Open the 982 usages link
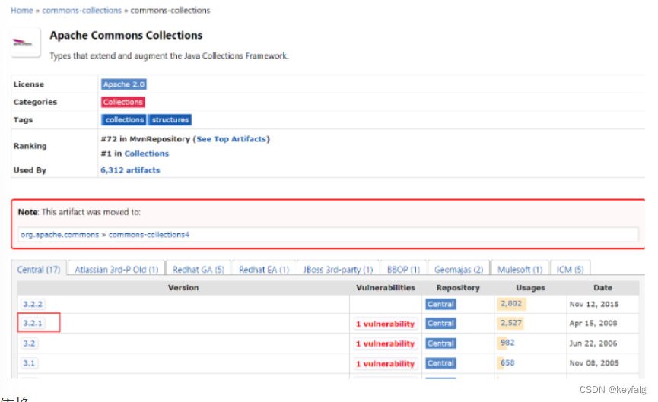This screenshot has width=658, height=402. (x=507, y=343)
